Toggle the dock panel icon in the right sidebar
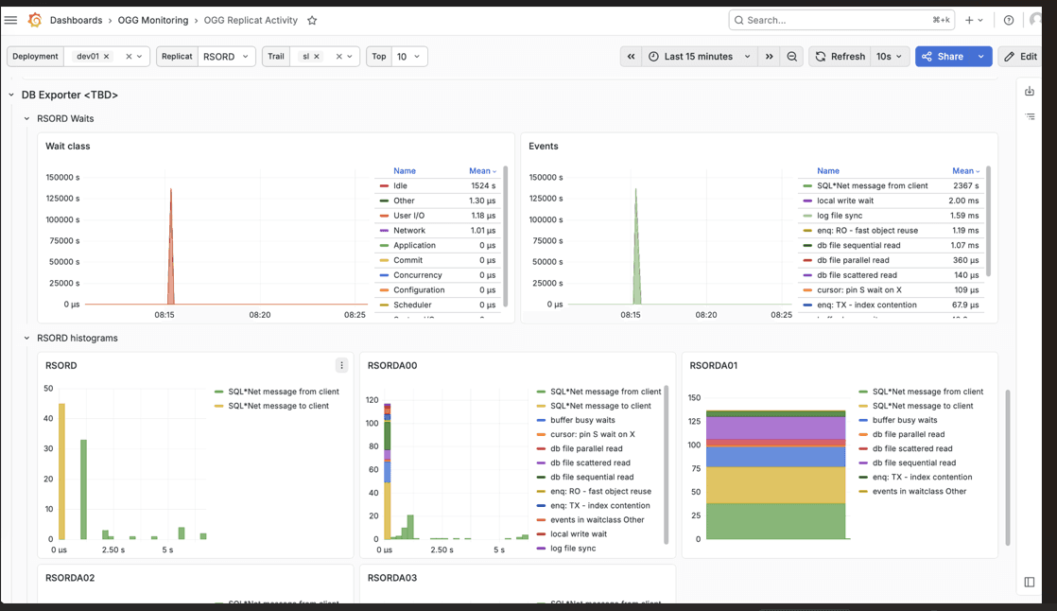Screen dimensions: 1057x611 coord(1030,582)
